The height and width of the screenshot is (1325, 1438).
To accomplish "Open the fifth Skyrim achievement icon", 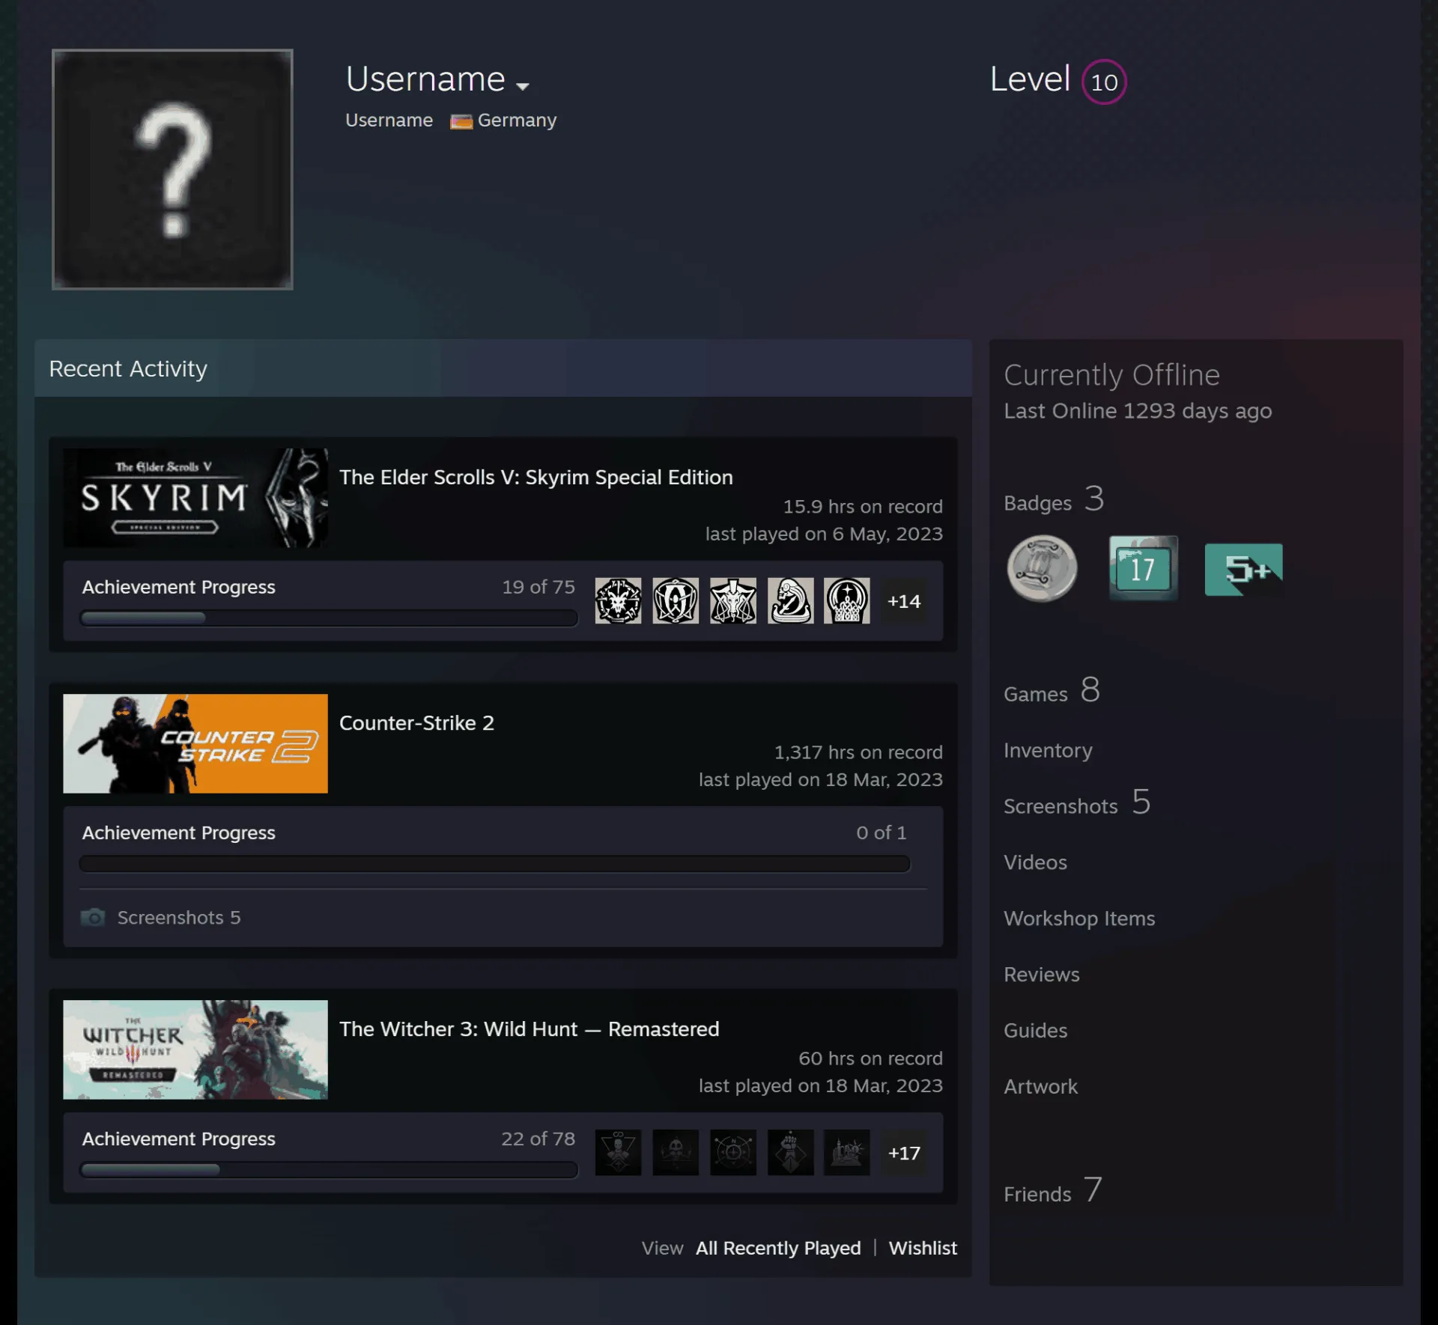I will (847, 600).
